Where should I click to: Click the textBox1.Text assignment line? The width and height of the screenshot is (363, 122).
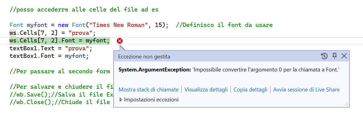(x=50, y=48)
